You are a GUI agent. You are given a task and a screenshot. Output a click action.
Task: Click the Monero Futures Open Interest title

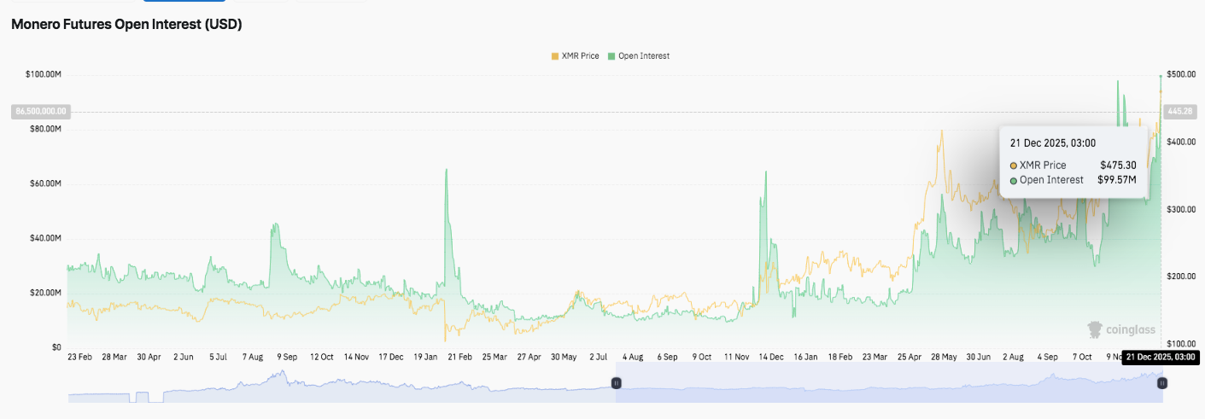[126, 25]
